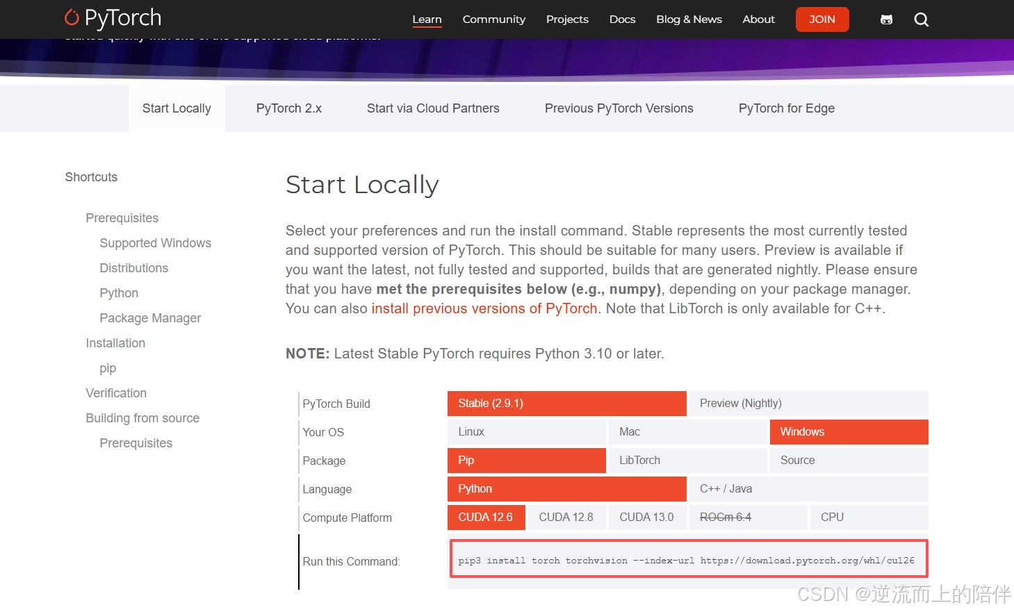
Task: Select C++ / Java language option
Action: click(809, 489)
